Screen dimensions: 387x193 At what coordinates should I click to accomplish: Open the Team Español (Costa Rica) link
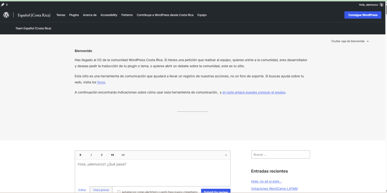[x=33, y=28]
